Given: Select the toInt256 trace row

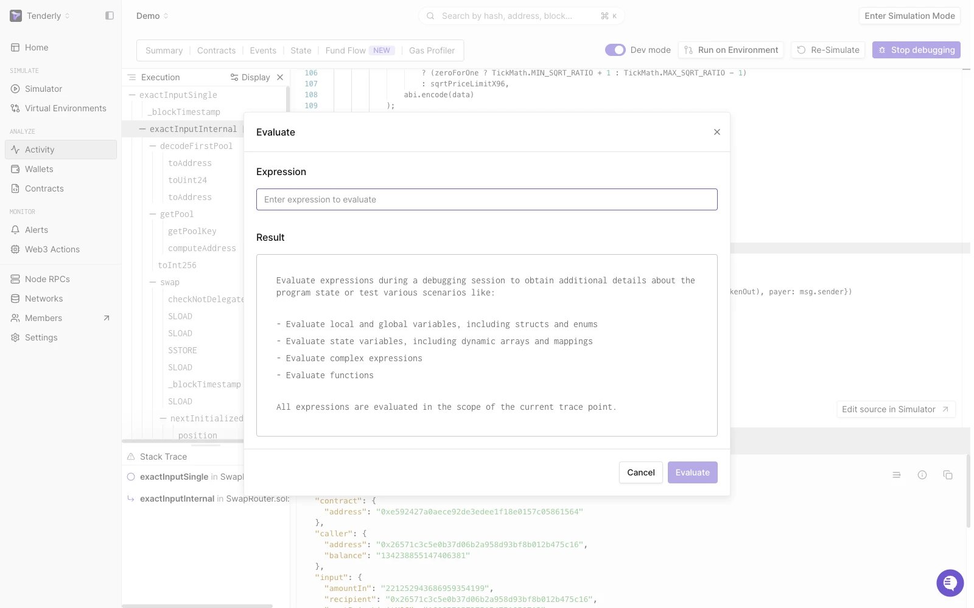Looking at the screenshot, I should (177, 265).
